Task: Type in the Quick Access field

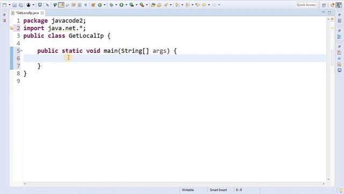Action: [306, 5]
